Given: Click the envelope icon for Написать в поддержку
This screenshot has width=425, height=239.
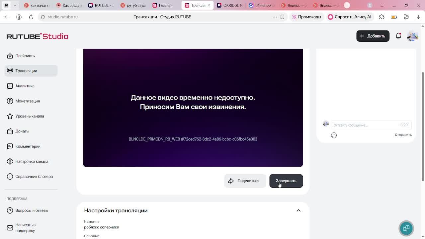Looking at the screenshot, I should point(10,228).
